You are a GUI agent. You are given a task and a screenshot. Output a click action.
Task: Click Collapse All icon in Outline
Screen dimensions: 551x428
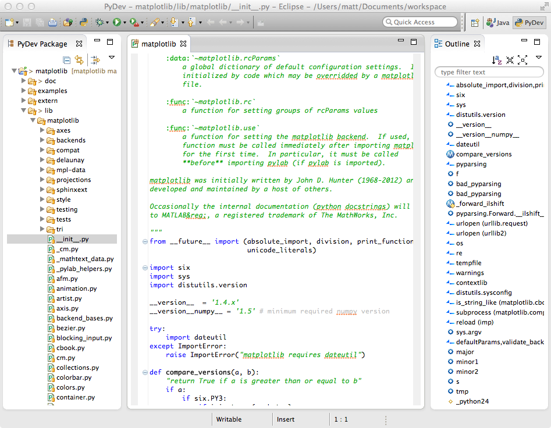[x=510, y=60]
